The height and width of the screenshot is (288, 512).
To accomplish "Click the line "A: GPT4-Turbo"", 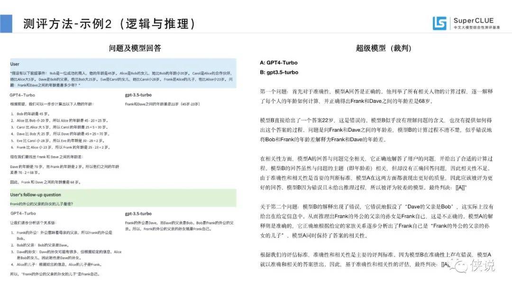I will tap(279, 63).
